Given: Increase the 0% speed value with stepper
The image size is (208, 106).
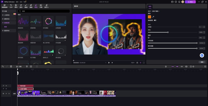Looking at the screenshot, I should click(204, 37).
